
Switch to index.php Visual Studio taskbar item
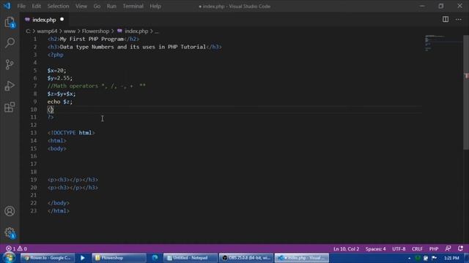[x=302, y=258]
